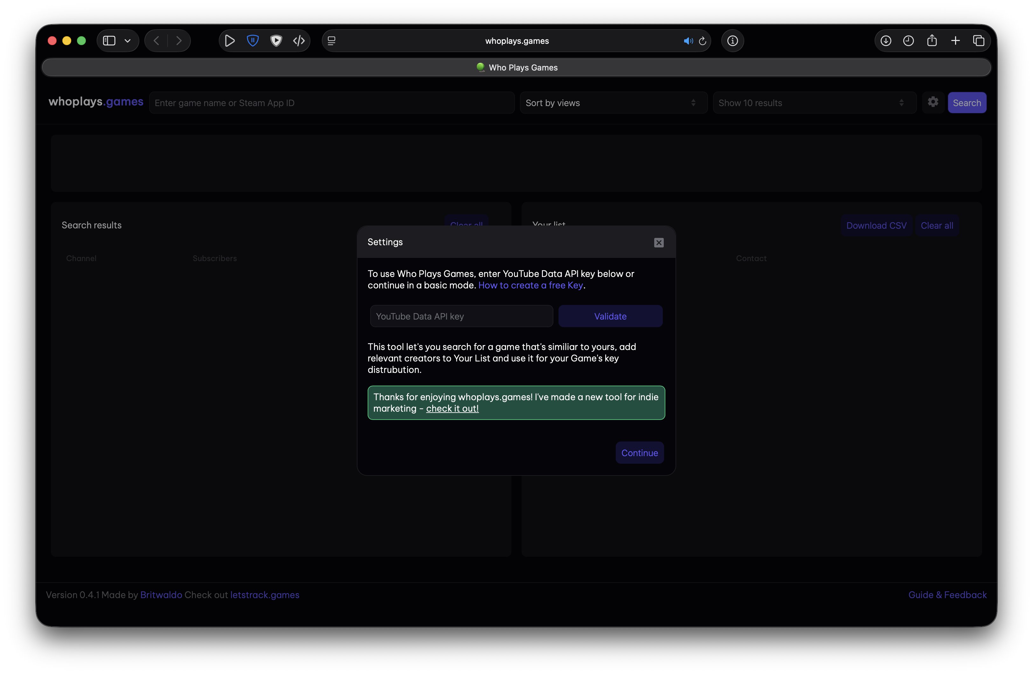This screenshot has height=674, width=1033.
Task: Open the site info circle icon
Action: pyautogui.click(x=733, y=41)
